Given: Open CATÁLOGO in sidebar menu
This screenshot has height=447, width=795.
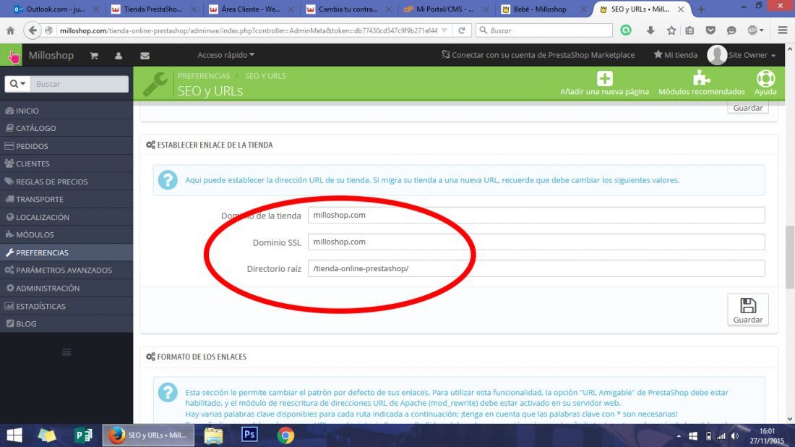Looking at the screenshot, I should pos(66,128).
